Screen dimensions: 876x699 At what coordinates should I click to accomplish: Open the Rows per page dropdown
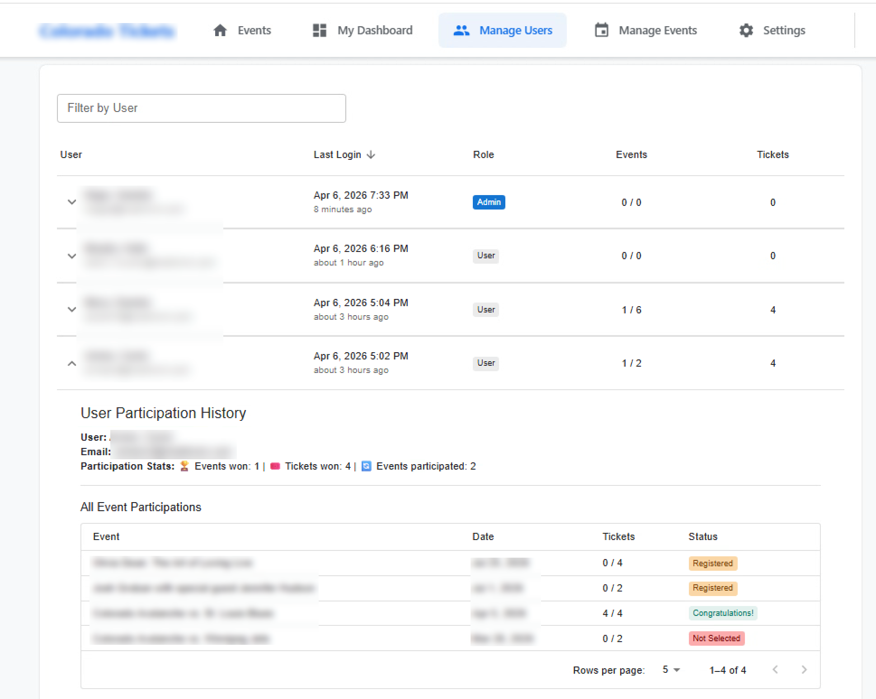tap(671, 670)
